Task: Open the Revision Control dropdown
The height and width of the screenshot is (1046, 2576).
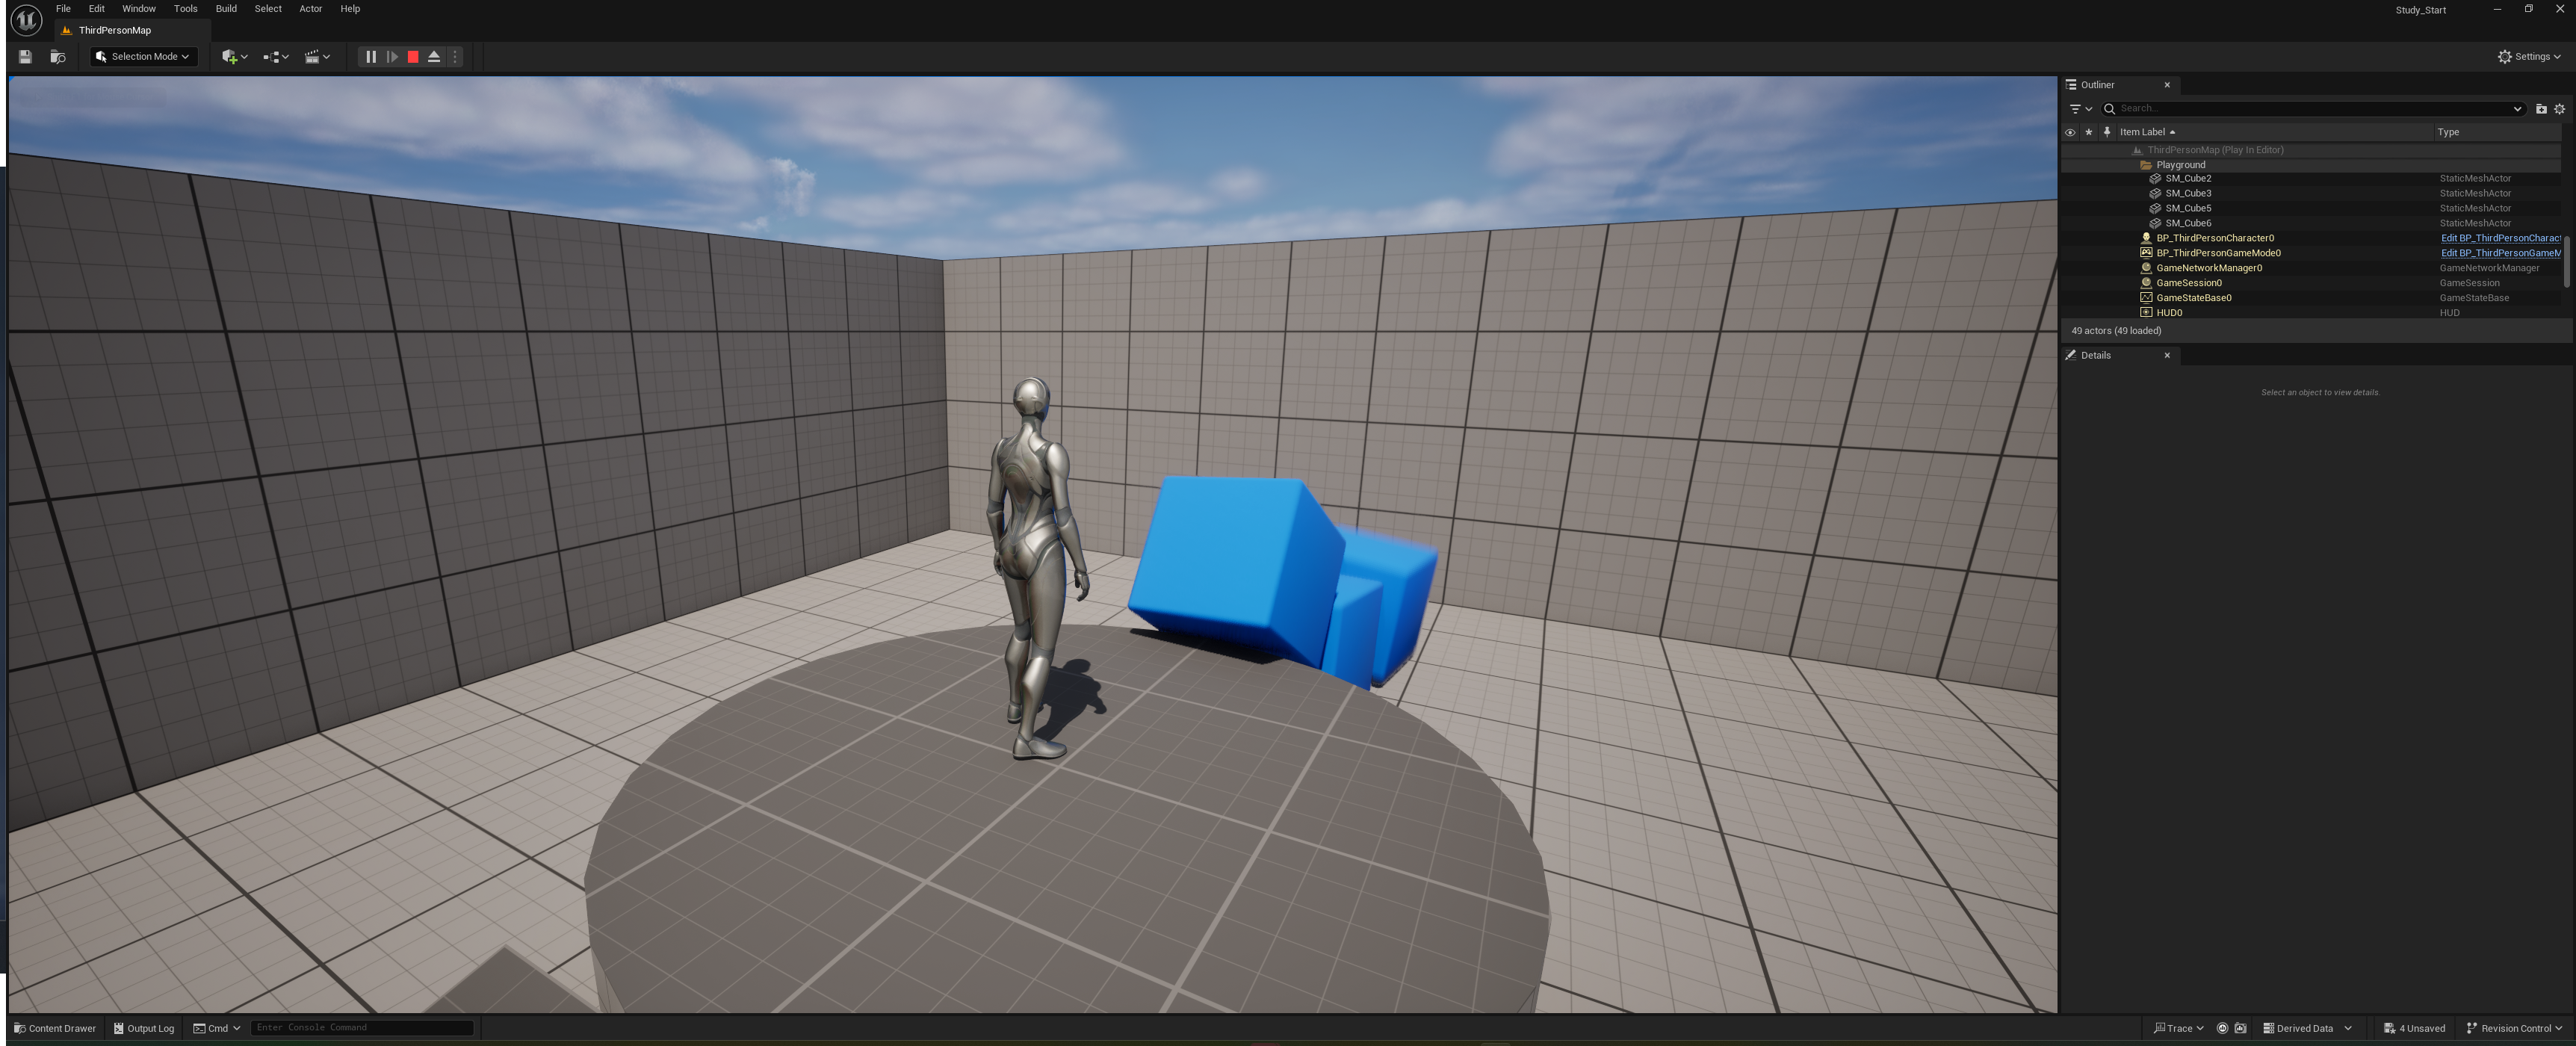Action: coord(2515,1028)
